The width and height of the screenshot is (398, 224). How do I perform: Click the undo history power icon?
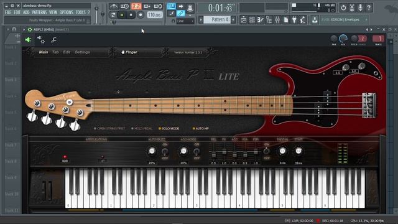(343, 8)
